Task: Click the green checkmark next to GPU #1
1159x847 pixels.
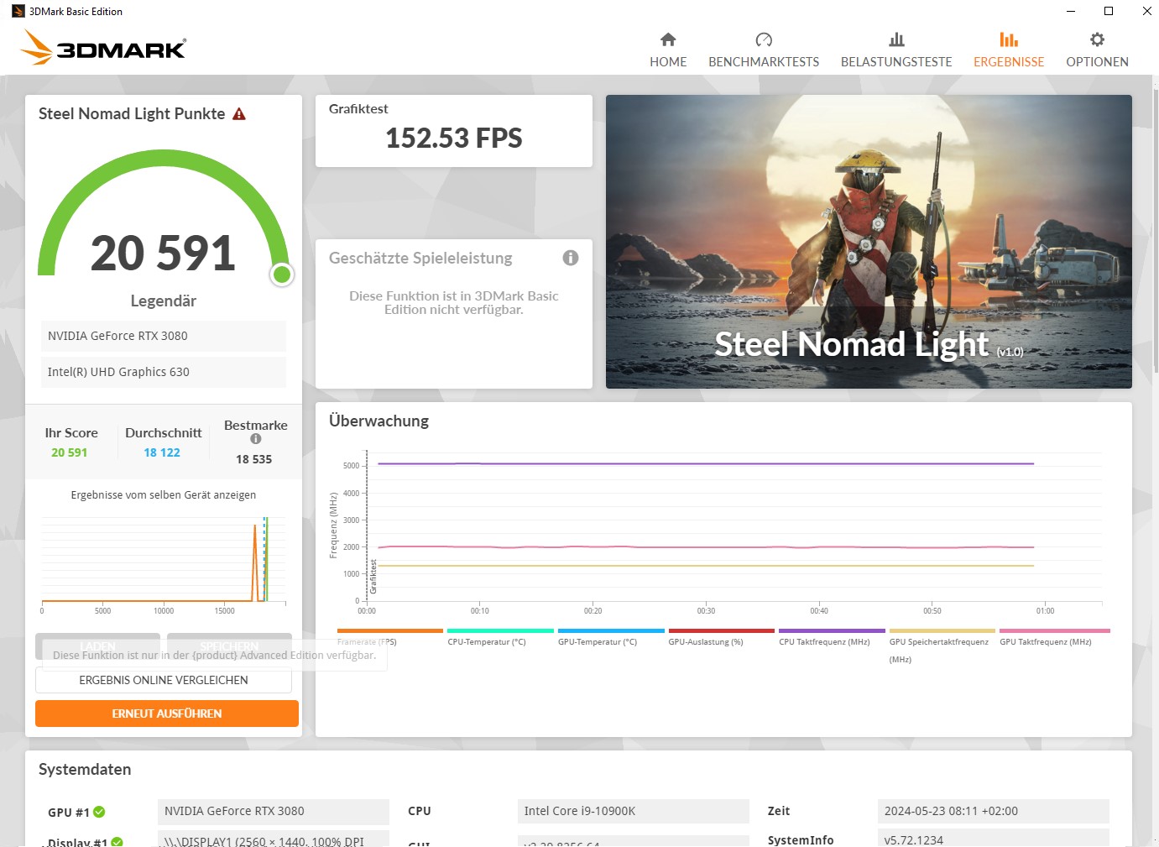Action: click(98, 812)
